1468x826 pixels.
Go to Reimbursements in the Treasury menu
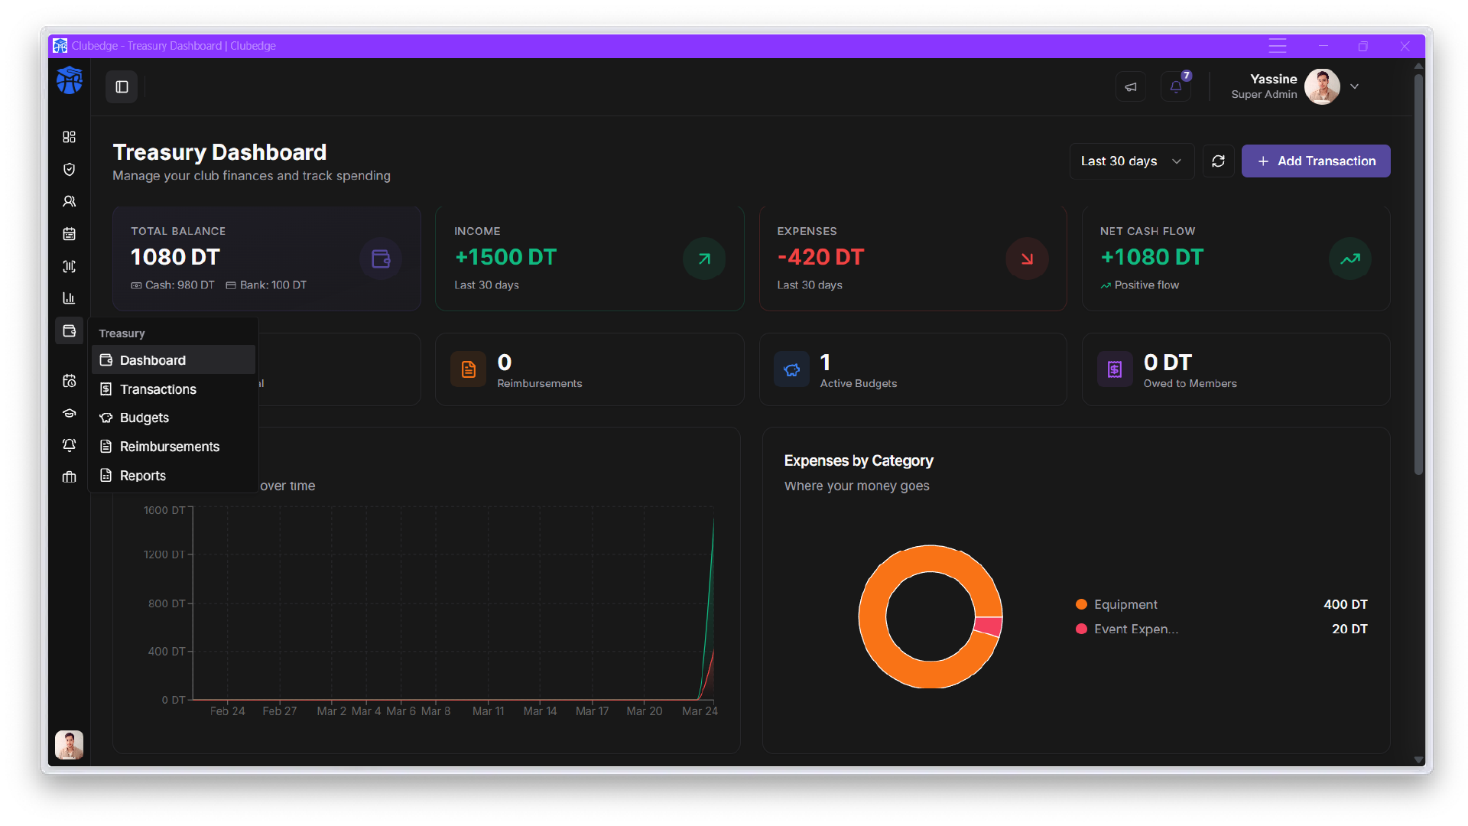coord(170,447)
